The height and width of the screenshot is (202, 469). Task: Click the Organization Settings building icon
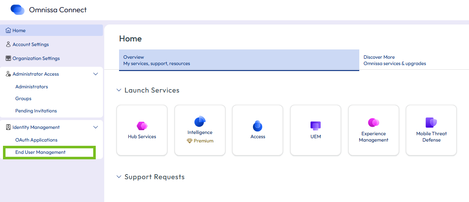click(x=8, y=58)
